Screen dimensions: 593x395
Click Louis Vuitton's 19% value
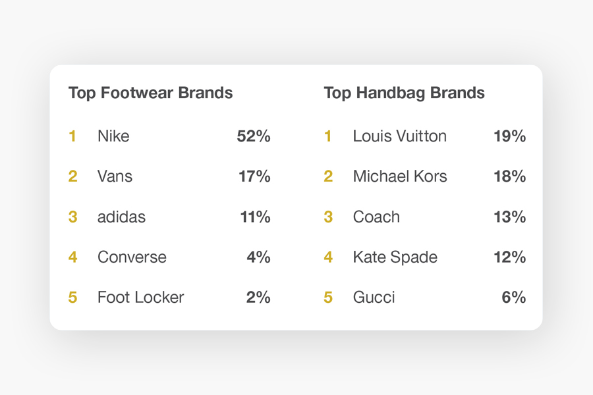coord(510,136)
